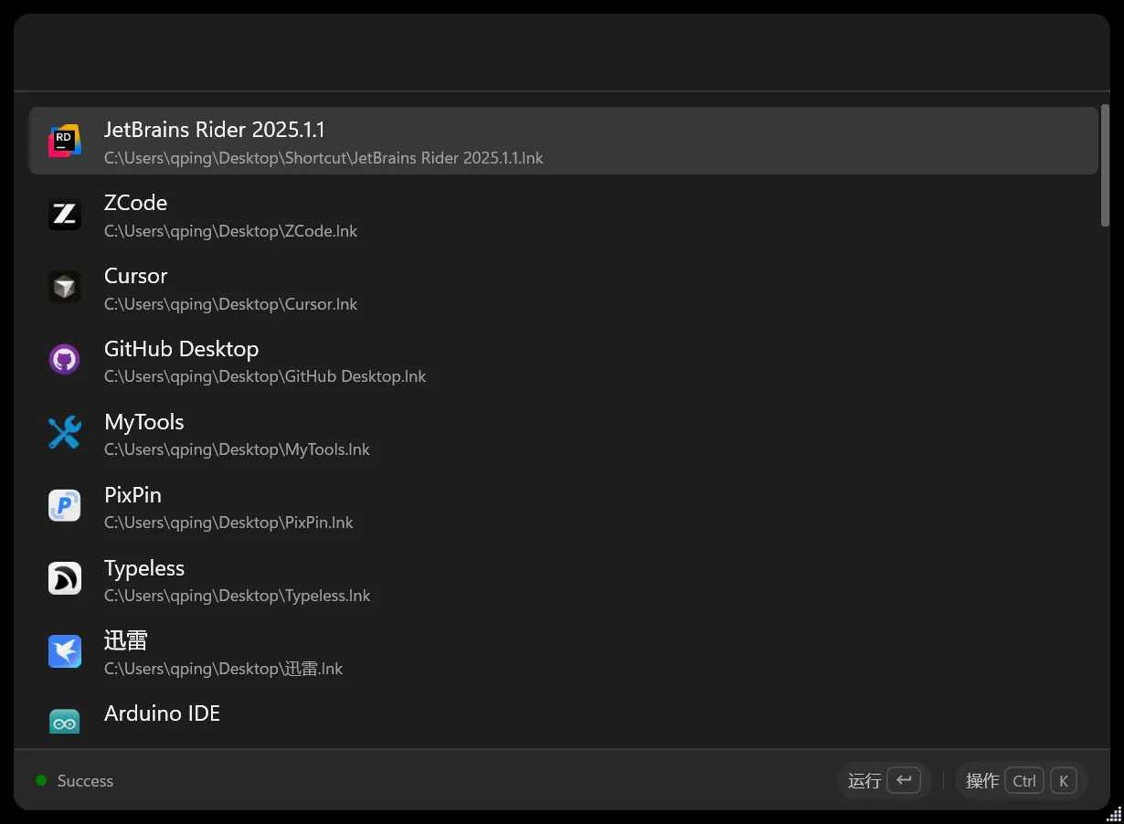Select the 迅雷 result title
This screenshot has height=824, width=1124.
126,640
